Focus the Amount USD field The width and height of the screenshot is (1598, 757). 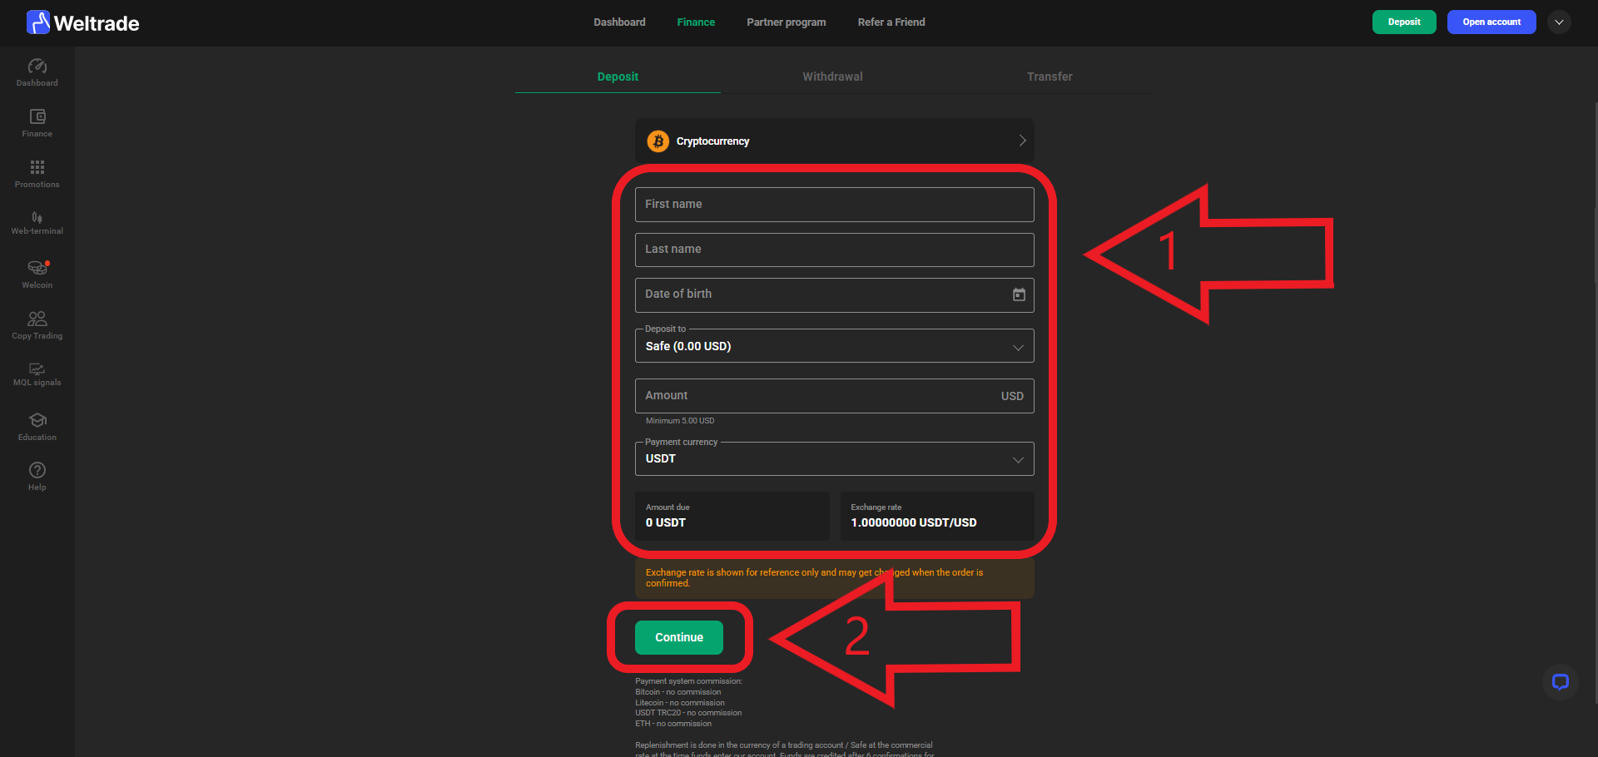[835, 396]
